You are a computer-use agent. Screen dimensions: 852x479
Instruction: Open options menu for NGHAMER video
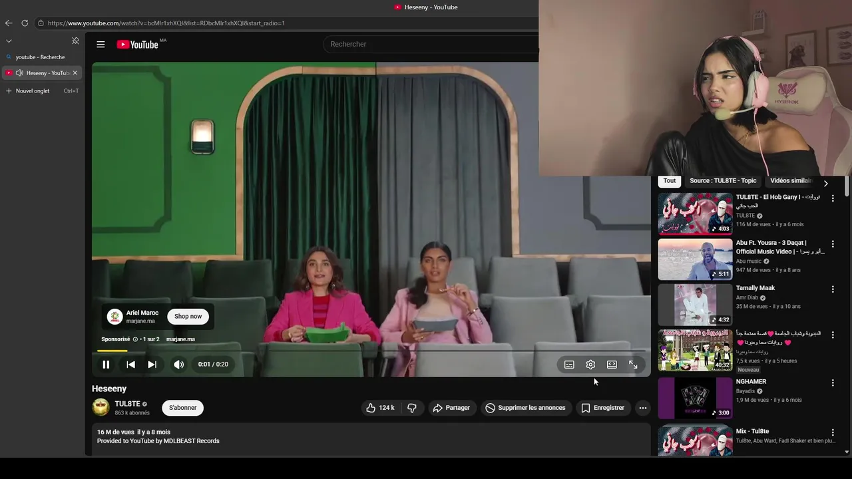(832, 383)
